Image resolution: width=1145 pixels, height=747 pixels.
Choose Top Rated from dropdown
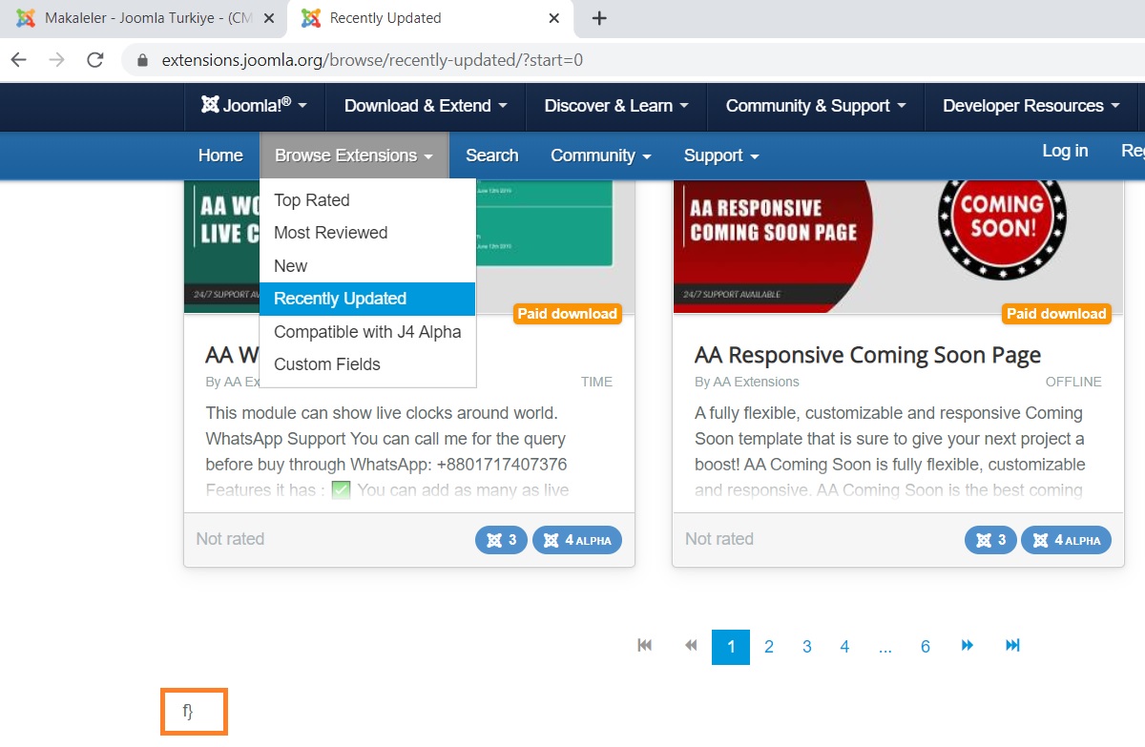pos(367,200)
